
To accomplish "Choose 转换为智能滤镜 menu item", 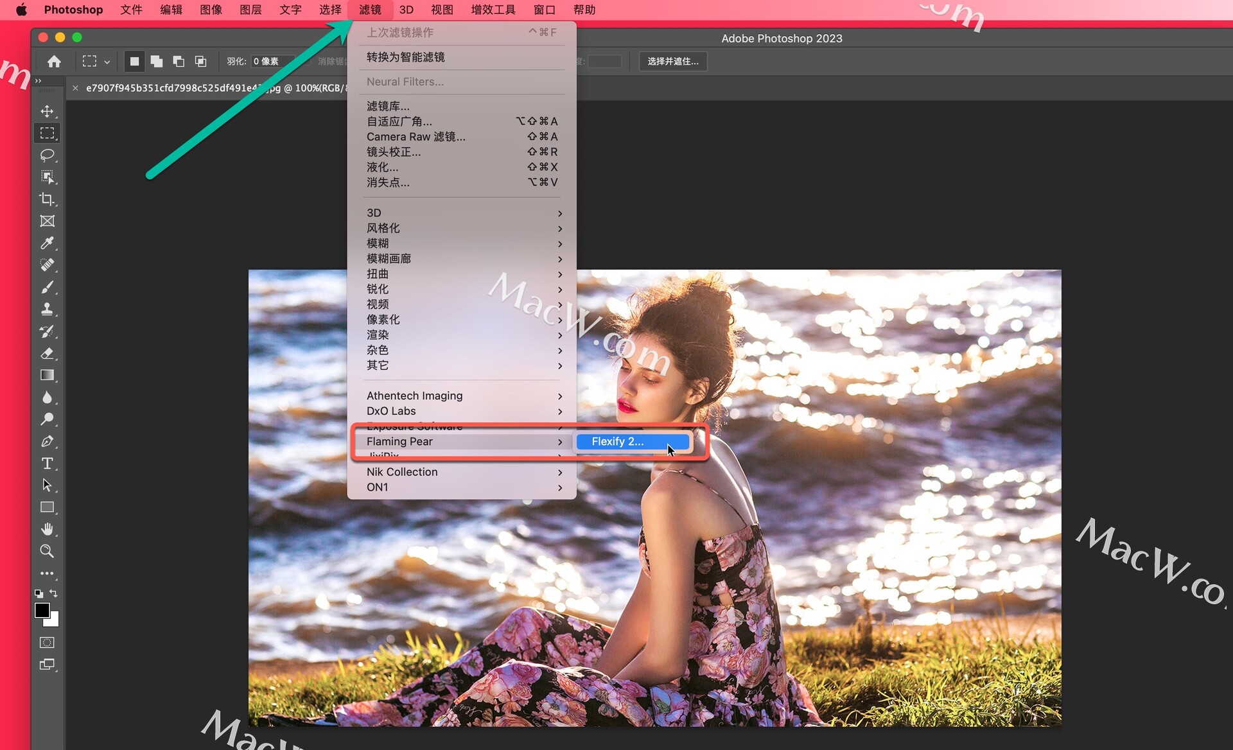I will pos(462,57).
